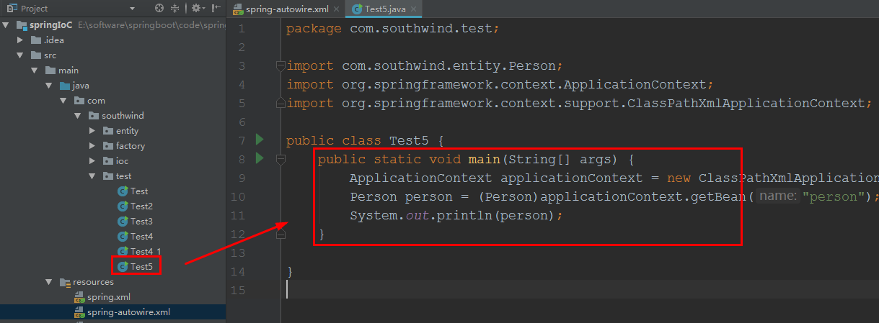Fold the main method at line 8
The width and height of the screenshot is (879, 323).
[281, 159]
